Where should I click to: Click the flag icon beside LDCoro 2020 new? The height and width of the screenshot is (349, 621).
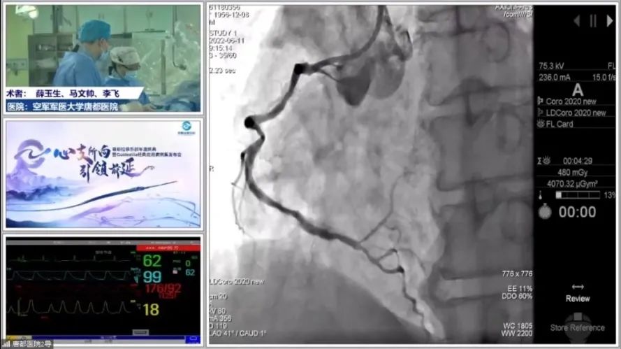click(541, 113)
